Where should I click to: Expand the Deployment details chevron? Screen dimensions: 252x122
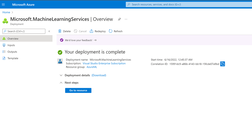61,75
